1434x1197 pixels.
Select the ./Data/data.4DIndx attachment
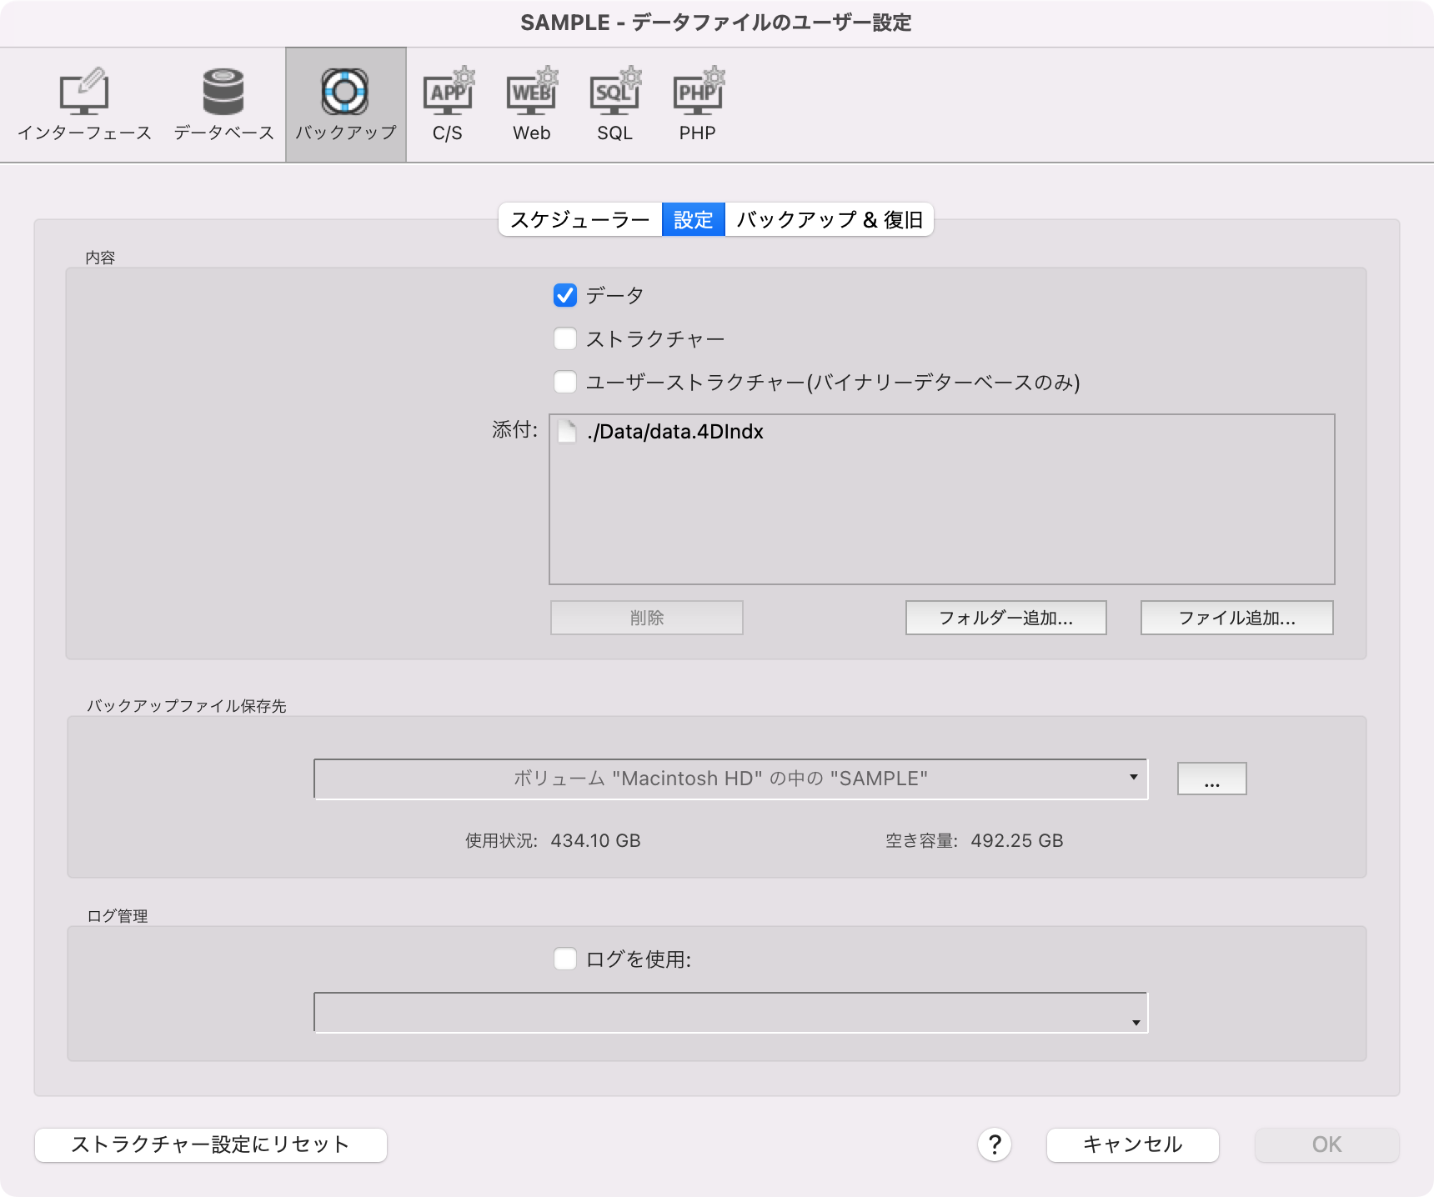675,433
